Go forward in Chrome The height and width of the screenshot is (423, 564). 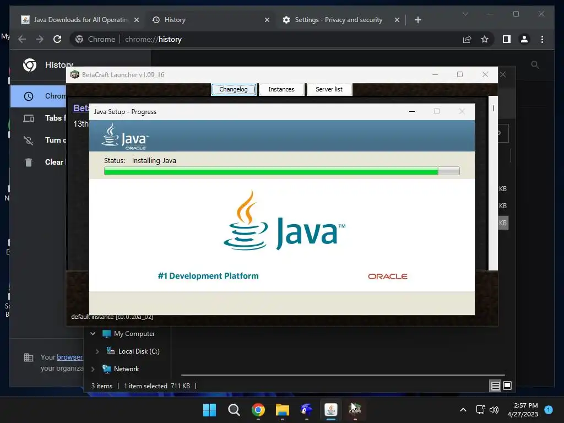tap(40, 39)
